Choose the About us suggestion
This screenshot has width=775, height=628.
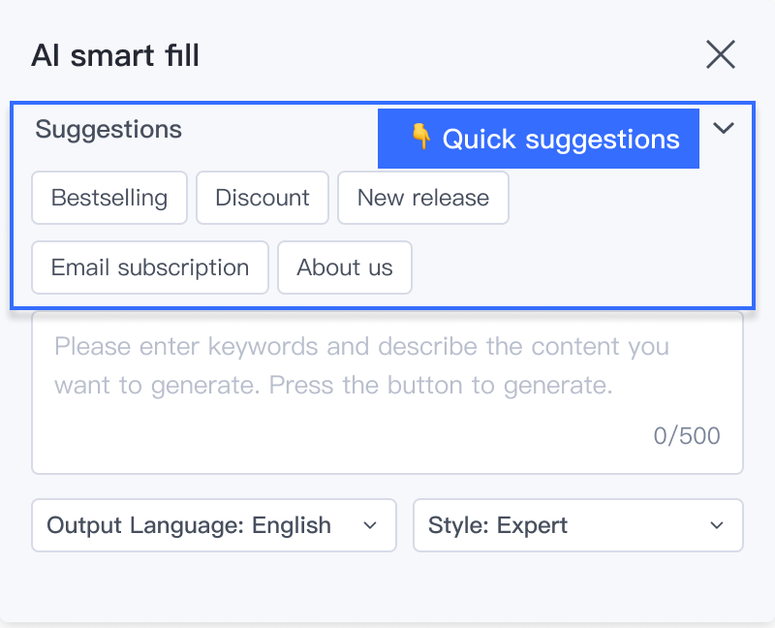(x=345, y=267)
